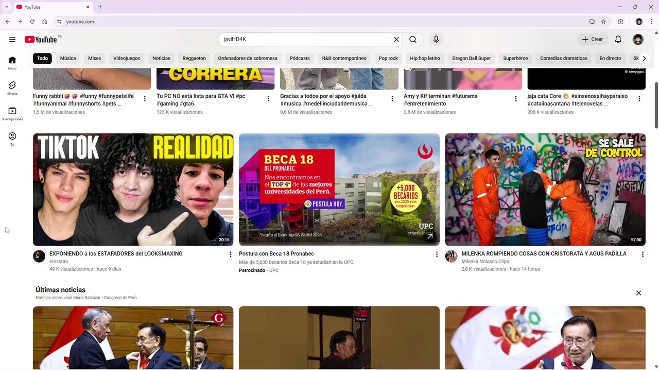Select the Dragon Ball Super chip
Image resolution: width=659 pixels, height=370 pixels.
pyautogui.click(x=472, y=59)
